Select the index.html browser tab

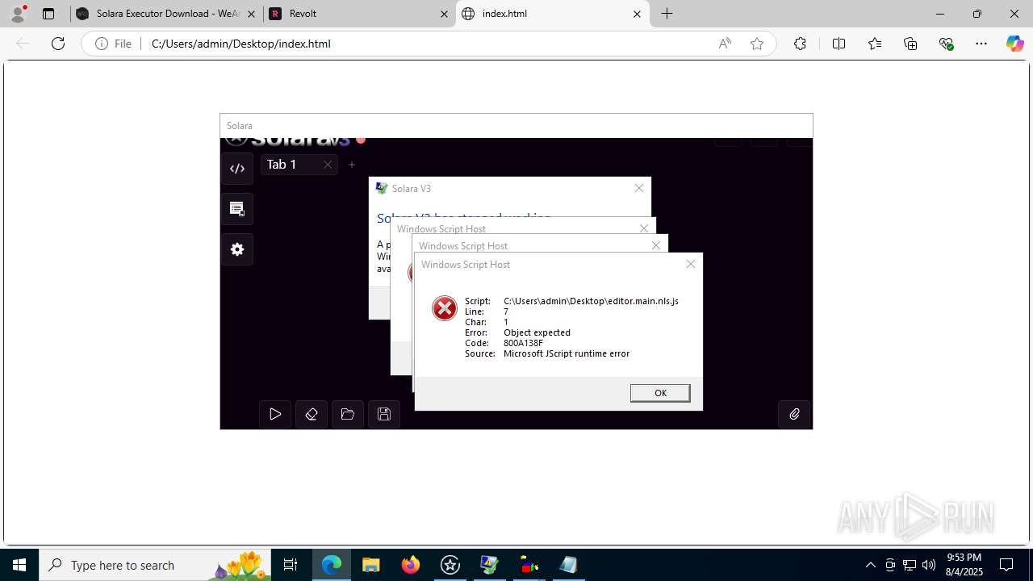point(553,14)
